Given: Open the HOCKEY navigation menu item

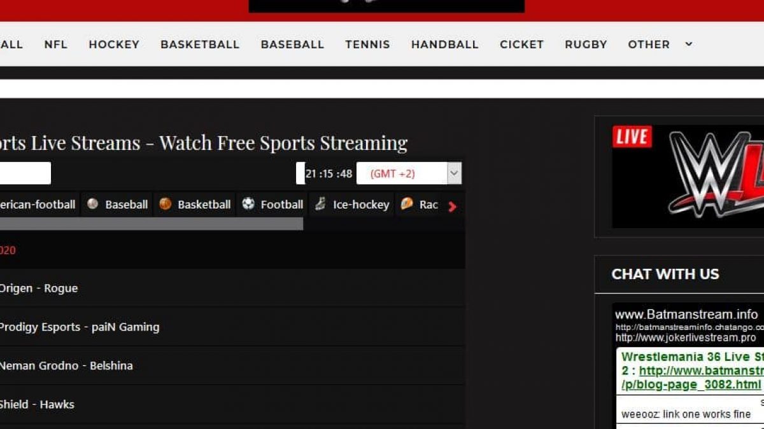Looking at the screenshot, I should click(113, 44).
